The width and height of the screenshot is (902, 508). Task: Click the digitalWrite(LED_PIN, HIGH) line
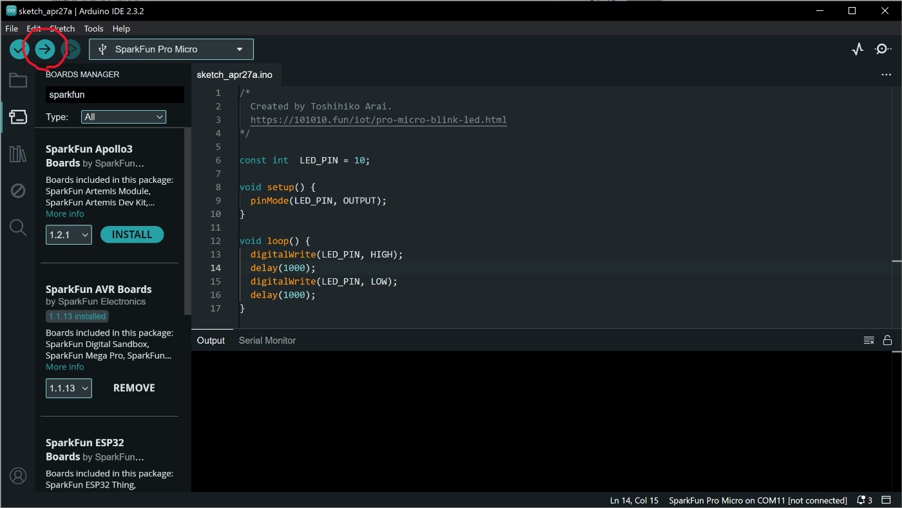pos(327,254)
